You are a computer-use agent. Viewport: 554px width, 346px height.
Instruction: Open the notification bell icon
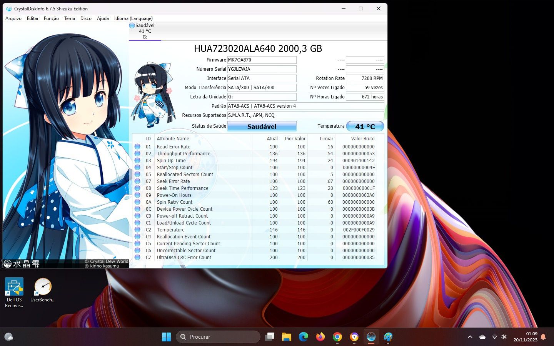pyautogui.click(x=543, y=337)
